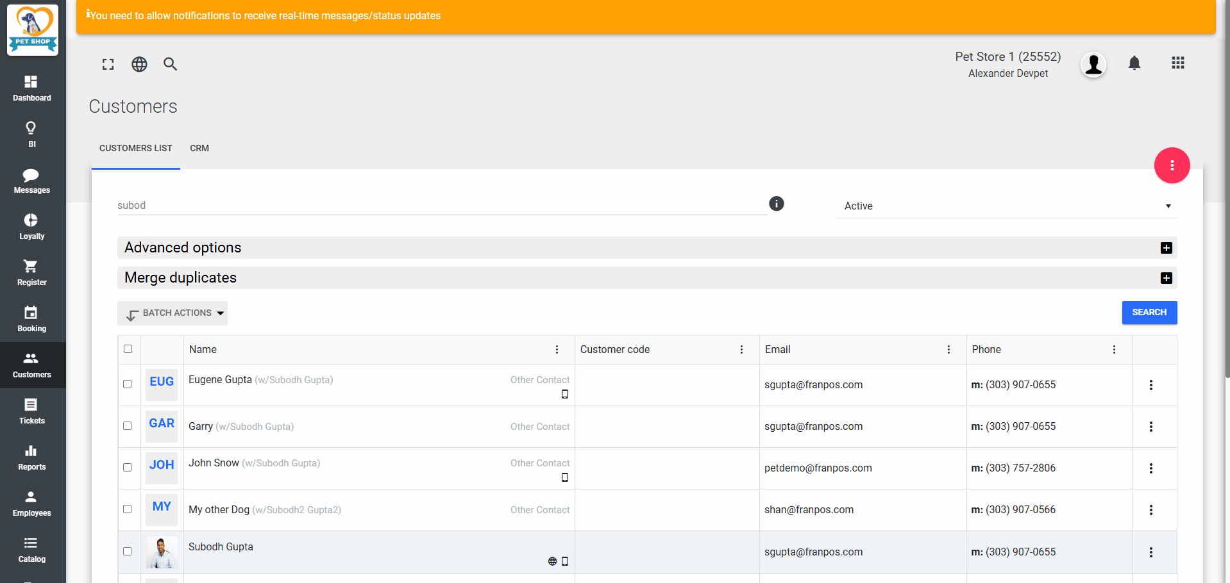This screenshot has height=583, width=1230.
Task: Click the EUG initials avatar
Action: click(162, 385)
